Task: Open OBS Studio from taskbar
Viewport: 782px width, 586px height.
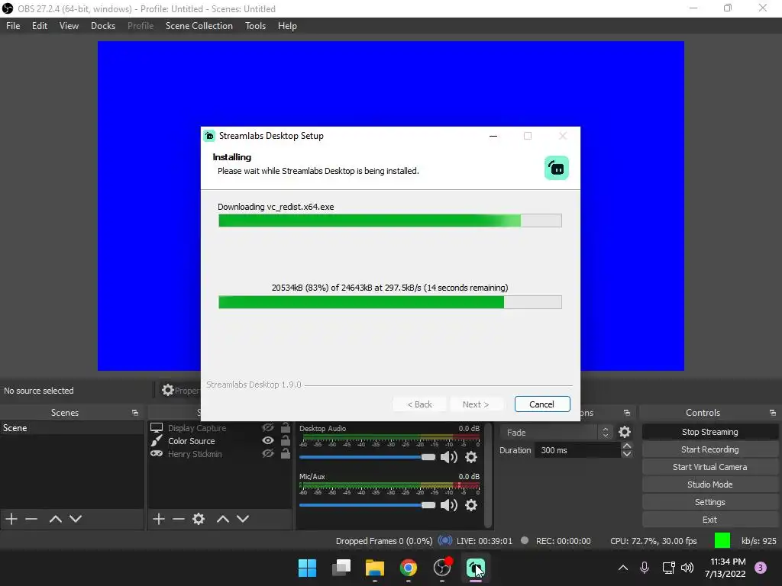Action: 442,568
